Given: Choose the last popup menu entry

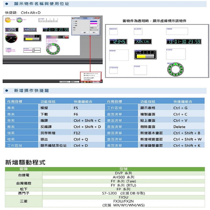Looking at the screenshot, I should coord(87,80).
